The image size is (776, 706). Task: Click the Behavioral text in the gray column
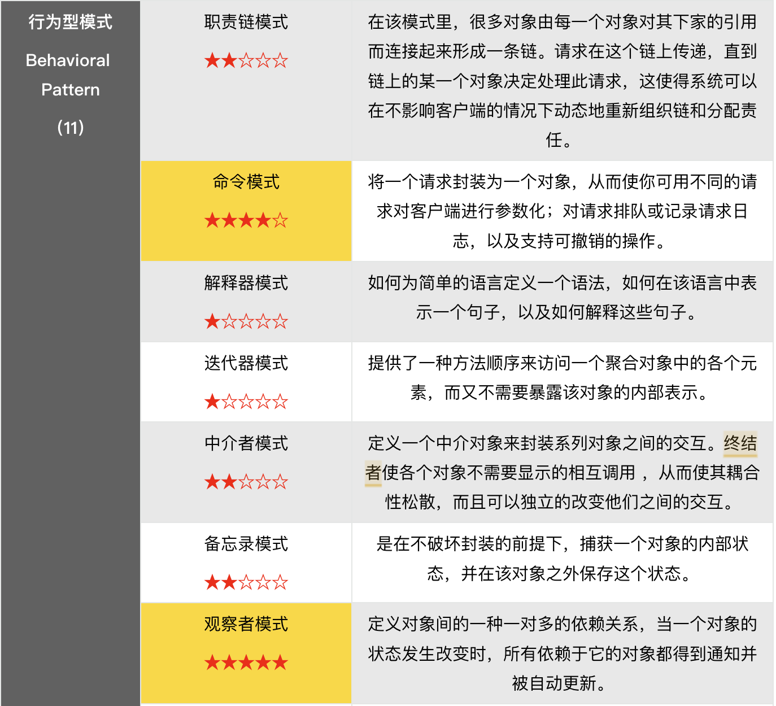(68, 60)
